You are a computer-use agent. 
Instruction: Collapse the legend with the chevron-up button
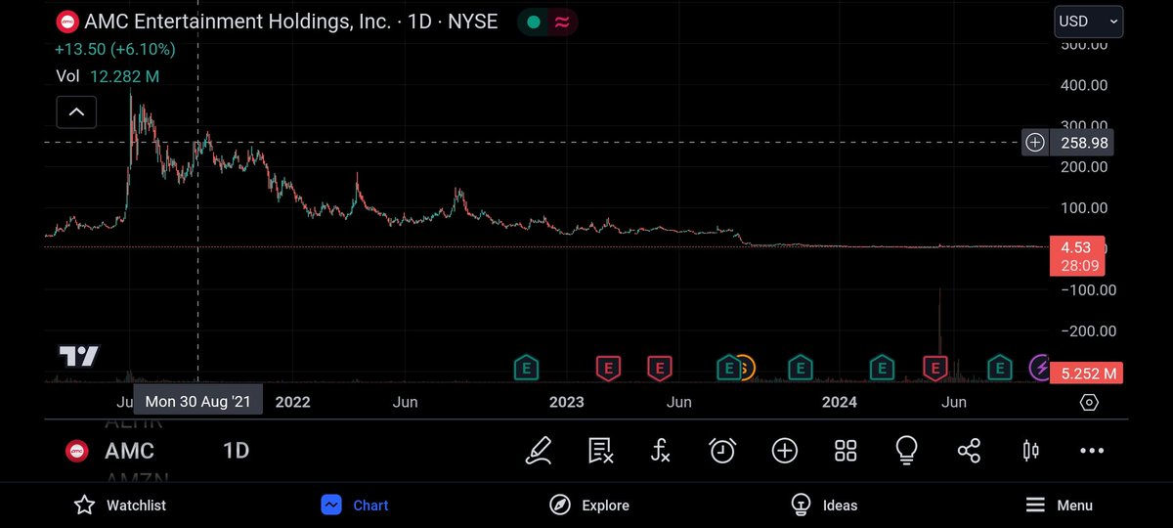pos(76,112)
